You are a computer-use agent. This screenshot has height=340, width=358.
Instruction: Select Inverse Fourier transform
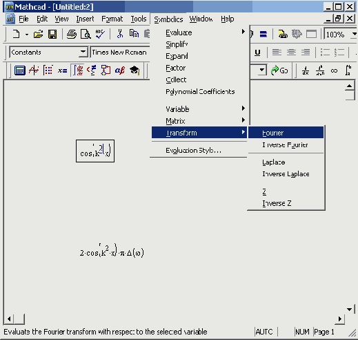[x=286, y=144]
